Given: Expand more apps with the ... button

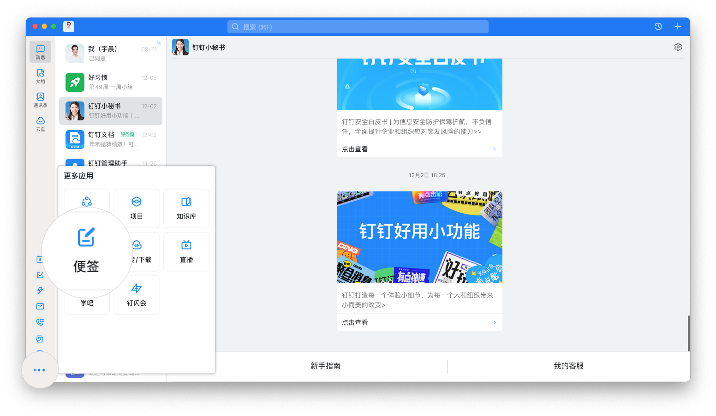Looking at the screenshot, I should click(40, 369).
